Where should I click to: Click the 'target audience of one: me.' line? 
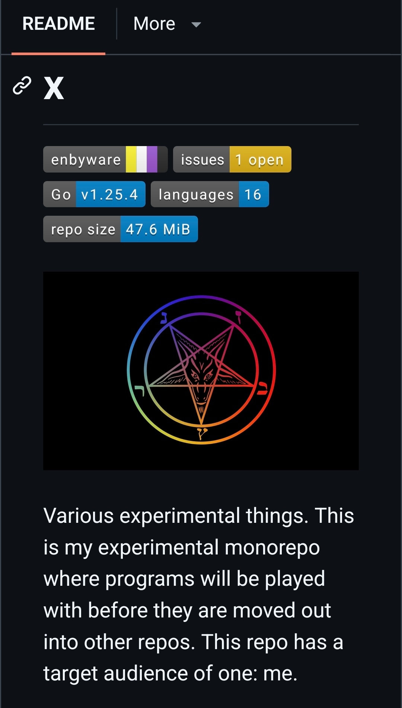point(170,674)
